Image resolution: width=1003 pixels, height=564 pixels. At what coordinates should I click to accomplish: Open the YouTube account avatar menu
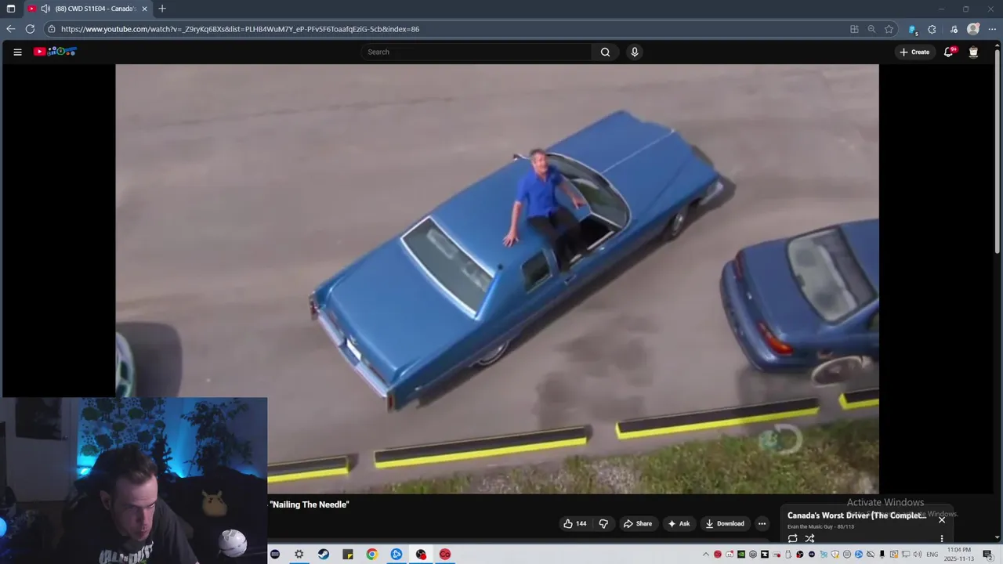[973, 52]
